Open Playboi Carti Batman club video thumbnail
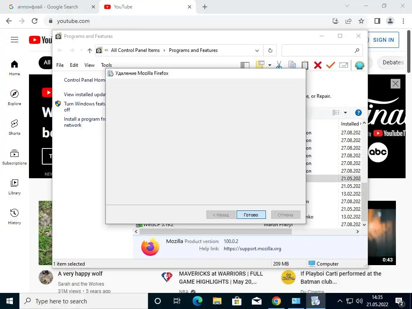Image resolution: width=412 pixels, height=309 pixels. (x=382, y=233)
